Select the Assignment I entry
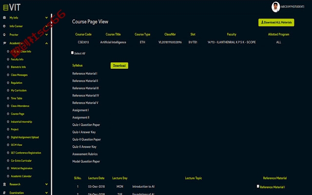Viewport: 312px width, 195px height. click(x=80, y=110)
